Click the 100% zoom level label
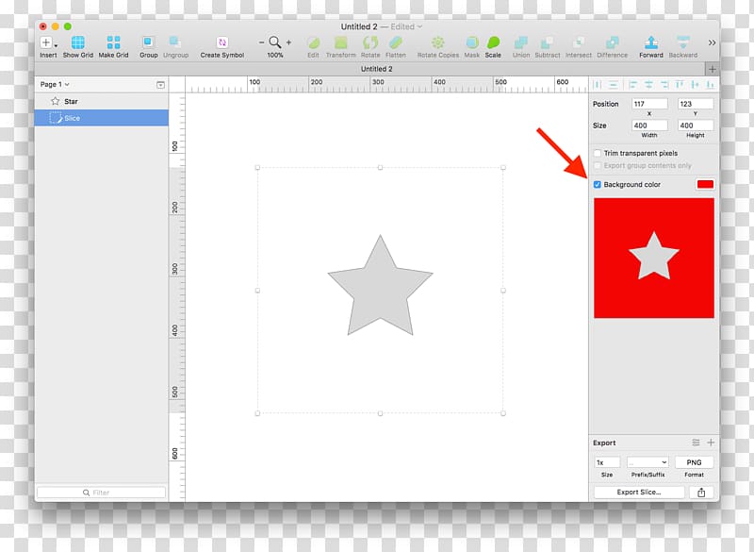The height and width of the screenshot is (552, 754). [x=275, y=56]
